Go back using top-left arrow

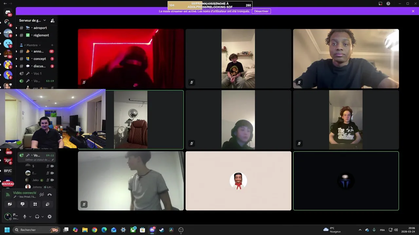click(x=5, y=4)
